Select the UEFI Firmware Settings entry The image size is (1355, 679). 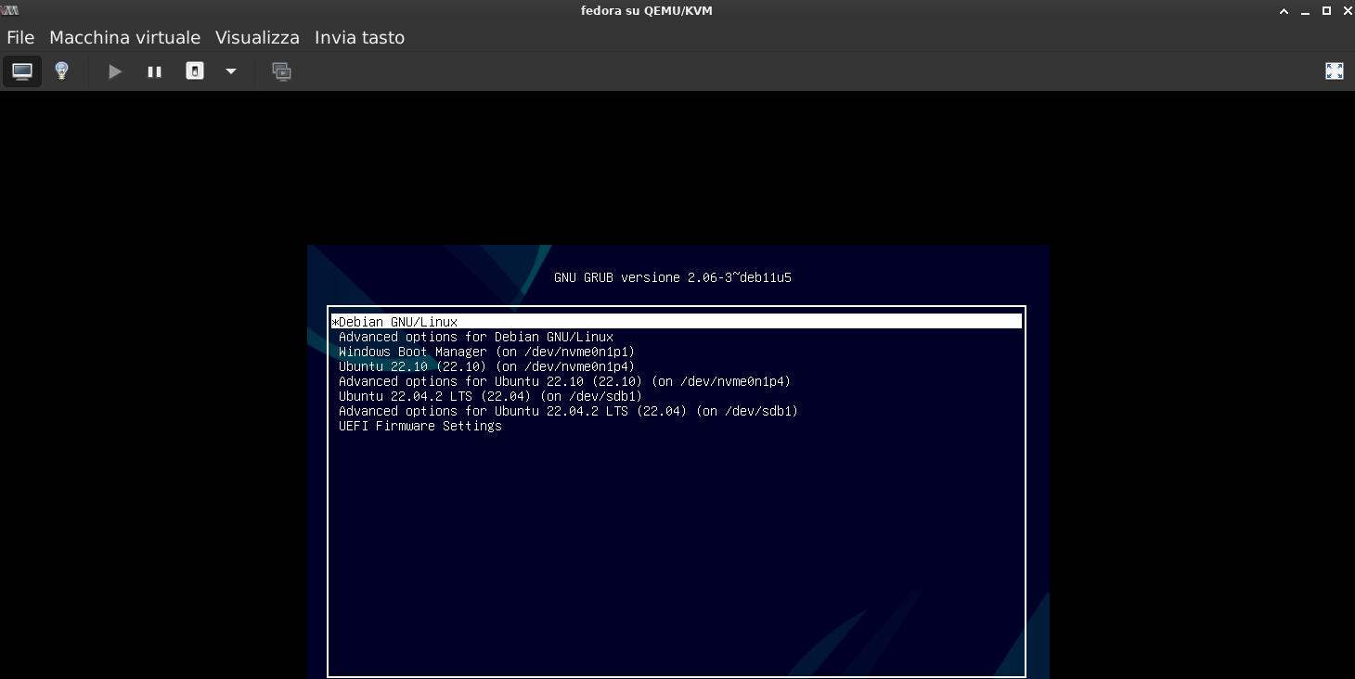(420, 426)
